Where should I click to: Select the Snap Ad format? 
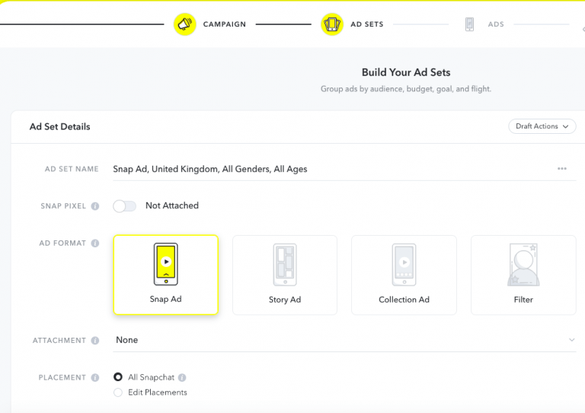click(165, 275)
